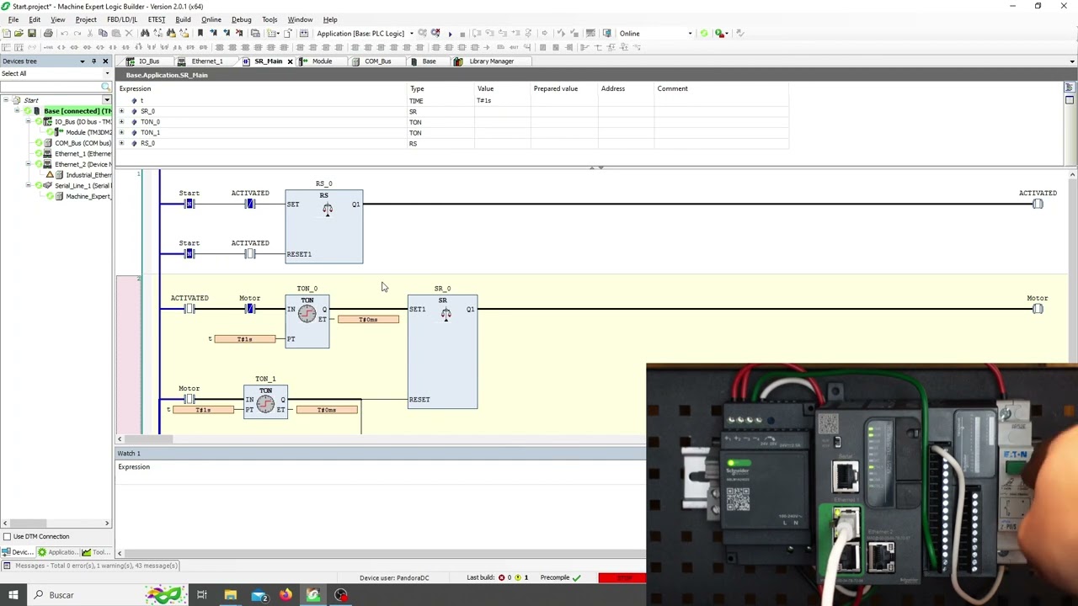The height and width of the screenshot is (606, 1078).
Task: Click the Paste toolbar icon
Action: pyautogui.click(x=115, y=33)
